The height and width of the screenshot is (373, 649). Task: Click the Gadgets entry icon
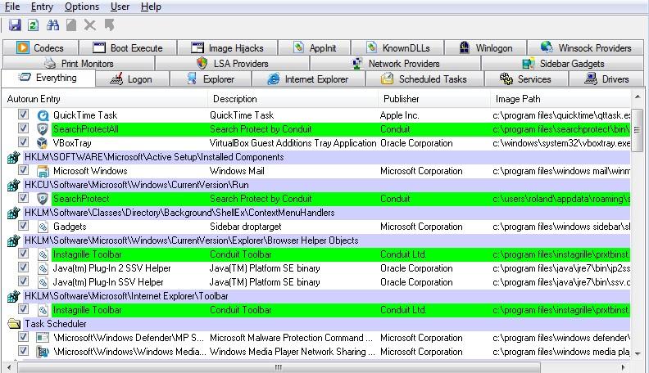[x=43, y=227]
